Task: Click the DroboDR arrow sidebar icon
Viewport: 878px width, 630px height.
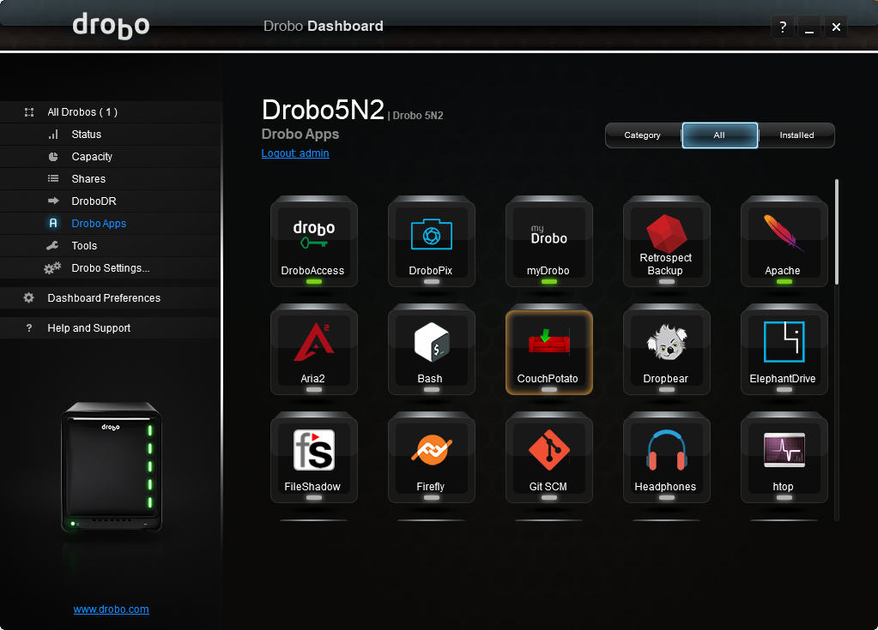Action: point(53,201)
